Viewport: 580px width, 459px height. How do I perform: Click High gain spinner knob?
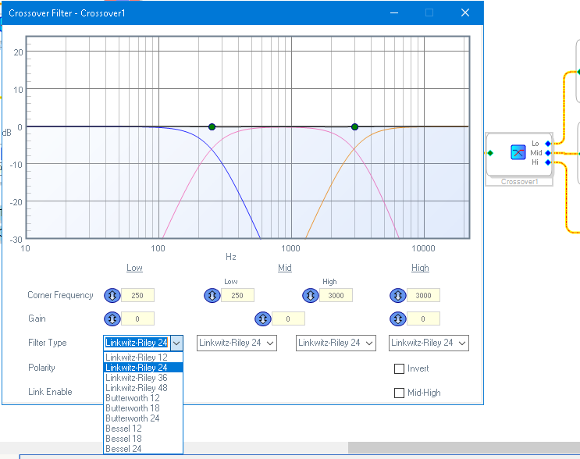pyautogui.click(x=398, y=318)
